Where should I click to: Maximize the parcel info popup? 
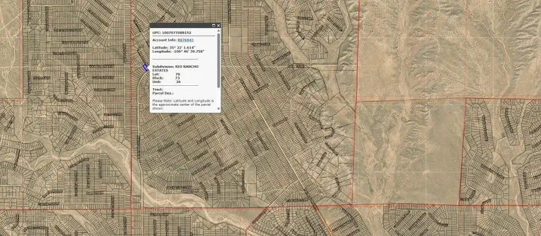pyautogui.click(x=213, y=25)
